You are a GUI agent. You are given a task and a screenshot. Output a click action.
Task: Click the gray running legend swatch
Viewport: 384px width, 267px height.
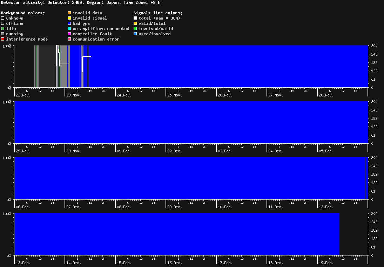point(3,34)
